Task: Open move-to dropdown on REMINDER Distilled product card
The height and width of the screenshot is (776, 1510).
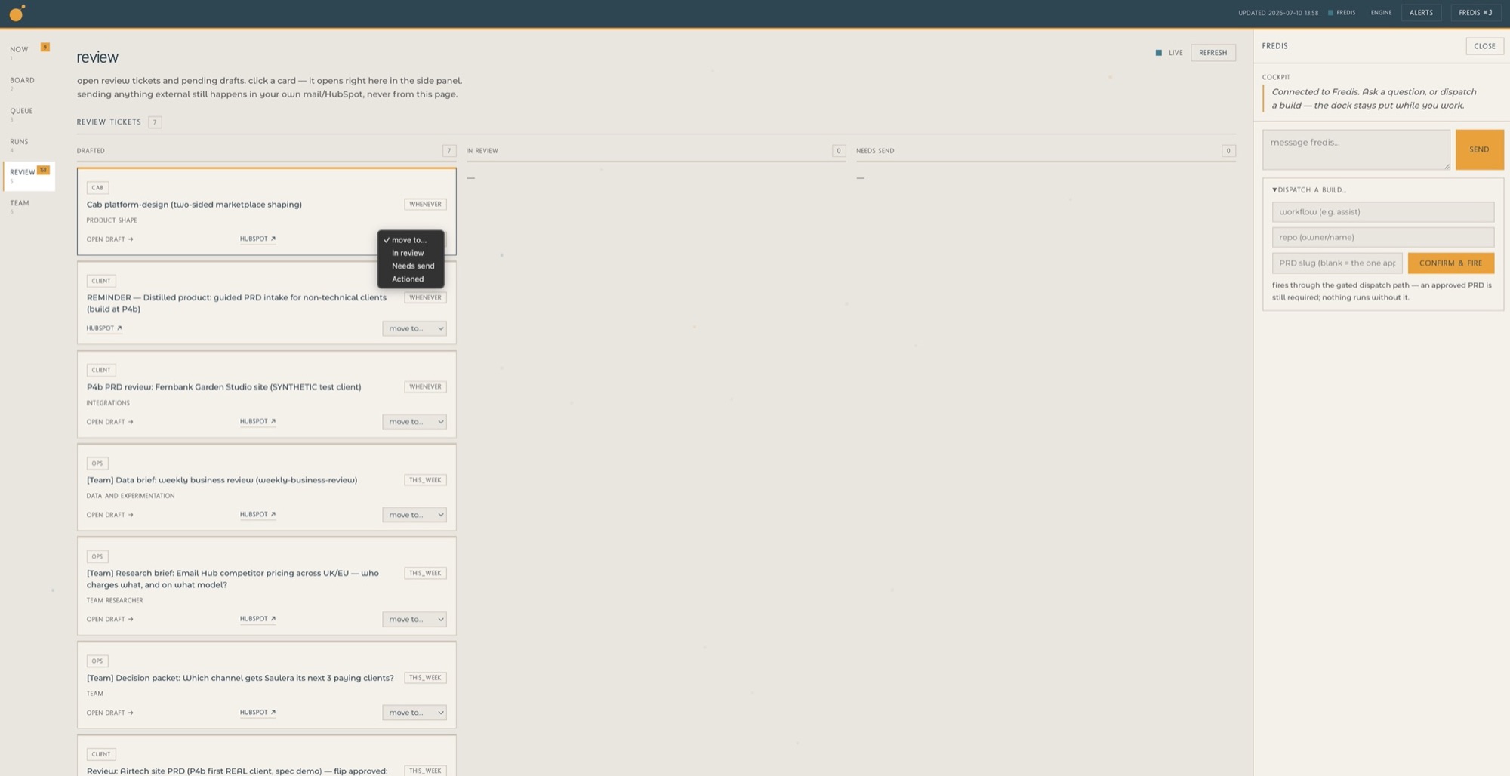Action: (x=414, y=329)
